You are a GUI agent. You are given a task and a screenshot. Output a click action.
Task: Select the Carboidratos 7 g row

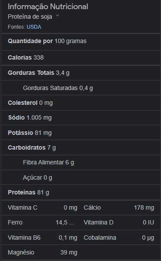pyautogui.click(x=81, y=147)
